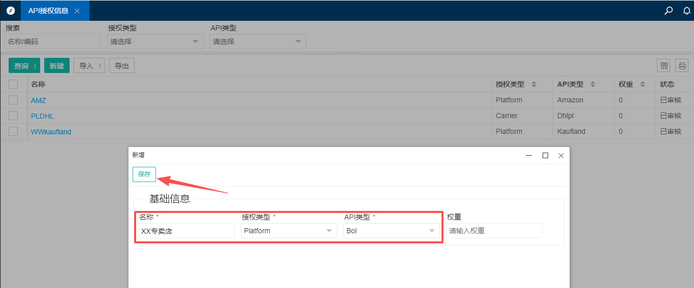Image resolution: width=694 pixels, height=288 pixels.
Task: Sort by the 授权类型 column sort arrows
Action: tap(534, 84)
